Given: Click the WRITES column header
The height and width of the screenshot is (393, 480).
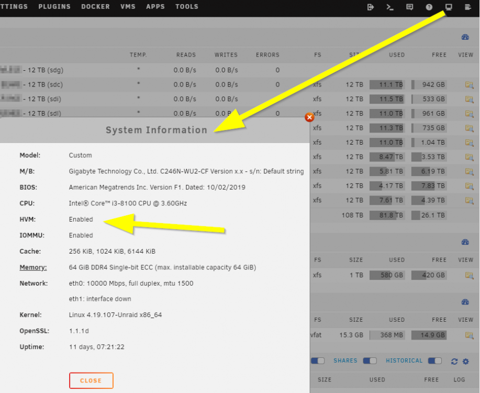Looking at the screenshot, I should (226, 55).
